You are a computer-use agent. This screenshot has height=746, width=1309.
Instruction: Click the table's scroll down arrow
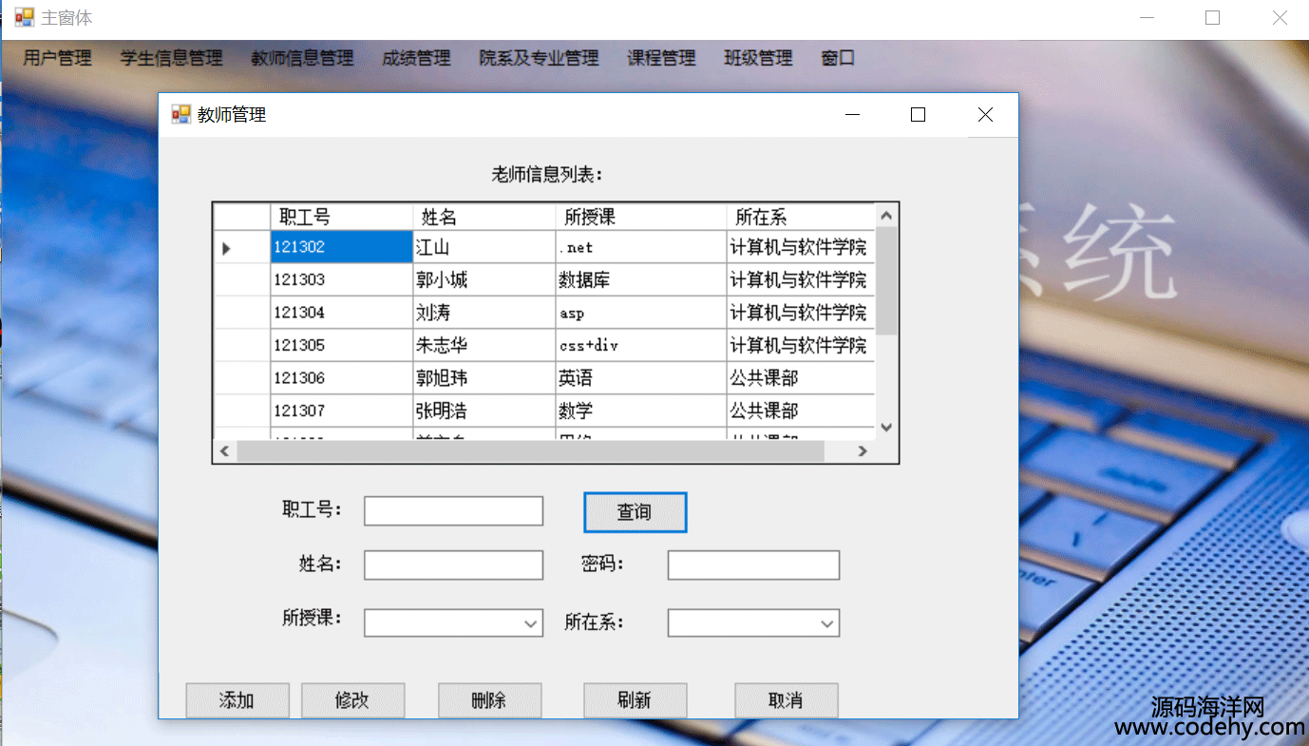886,428
